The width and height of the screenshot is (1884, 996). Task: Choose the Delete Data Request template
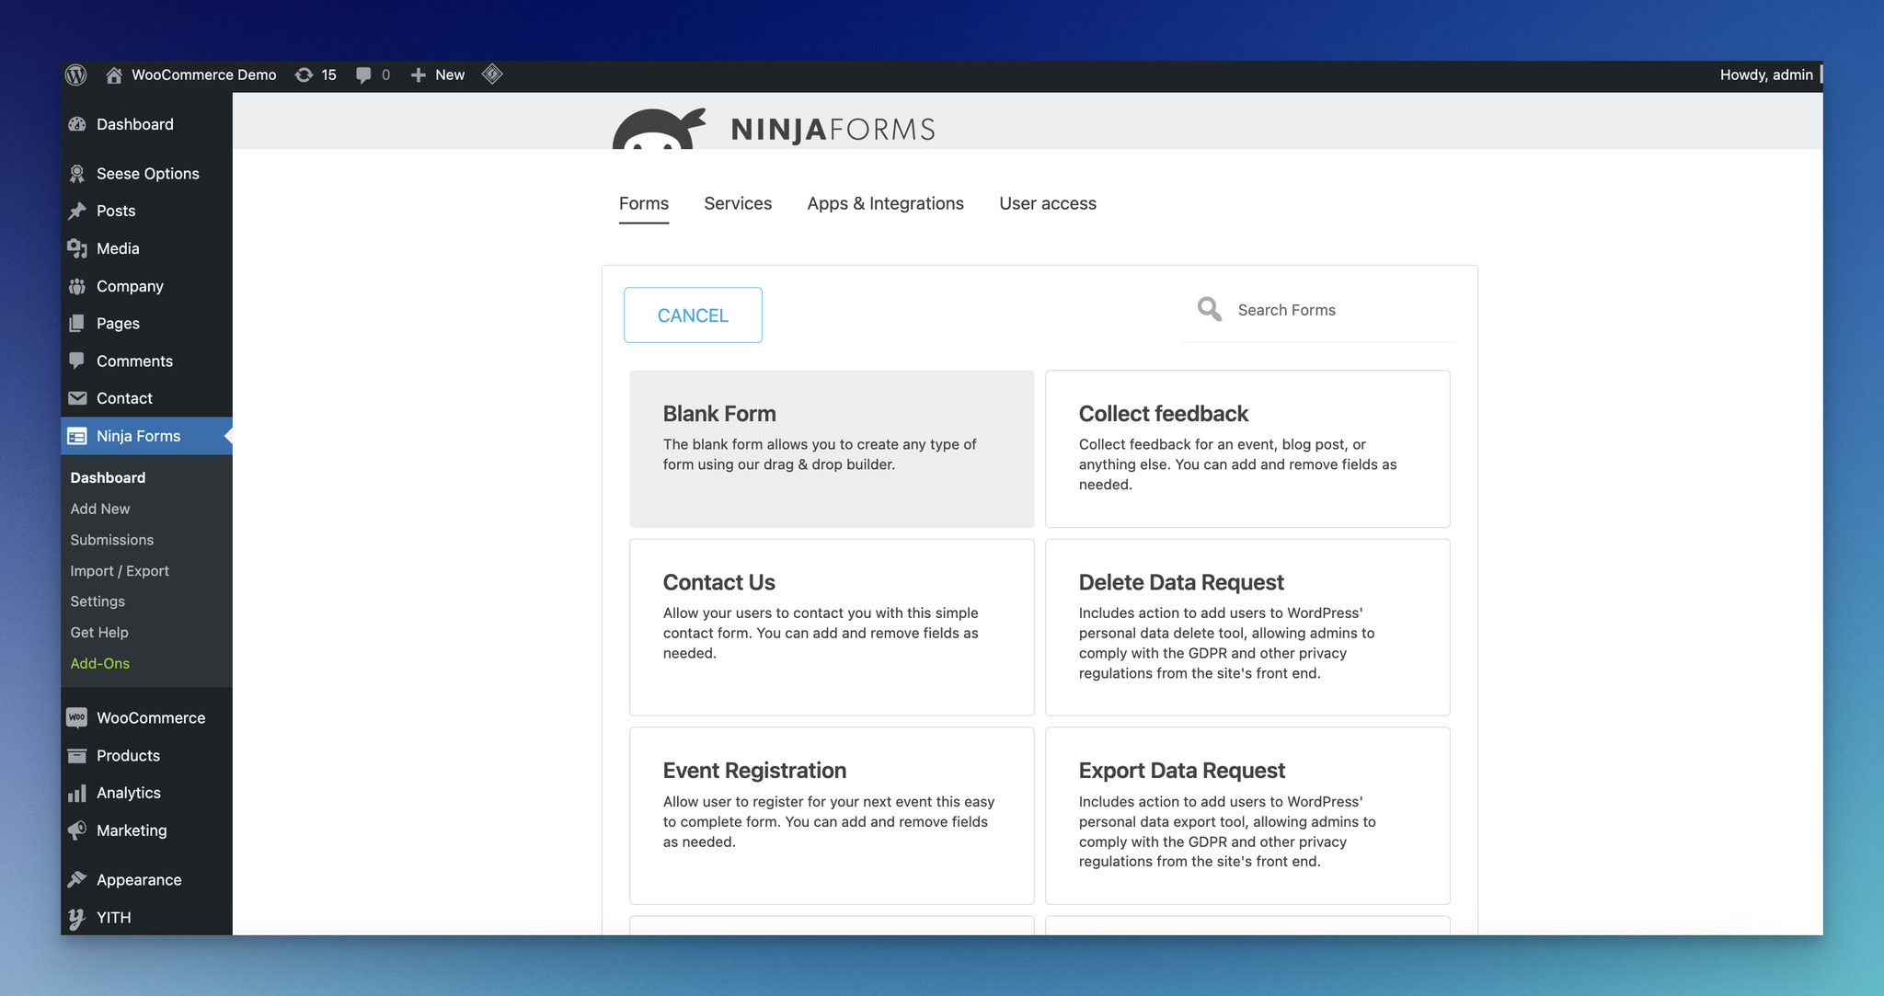pos(1247,627)
